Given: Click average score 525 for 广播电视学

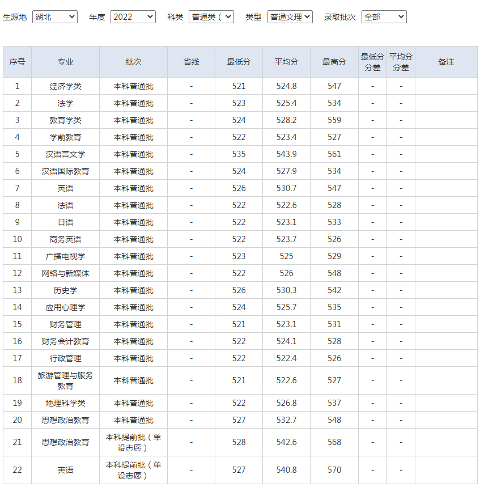Looking at the screenshot, I should [286, 256].
